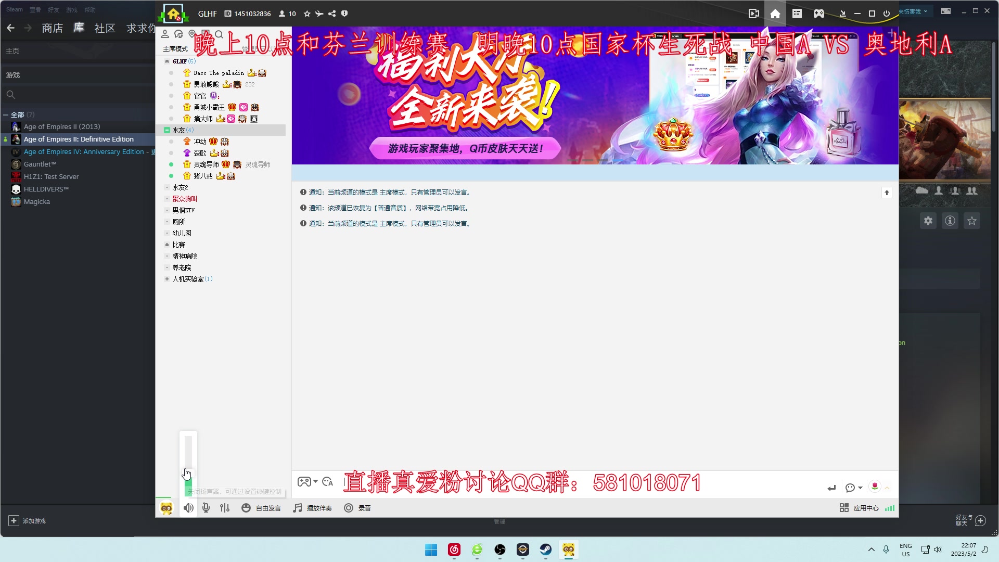Click the YY power exit icon
The height and width of the screenshot is (562, 999).
(887, 14)
